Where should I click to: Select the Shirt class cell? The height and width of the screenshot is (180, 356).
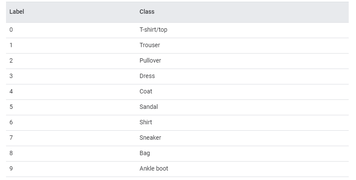pos(146,122)
